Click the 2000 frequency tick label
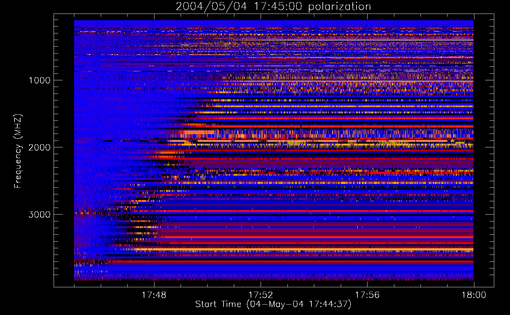Viewport: 510px width, 315px height. pos(39,147)
